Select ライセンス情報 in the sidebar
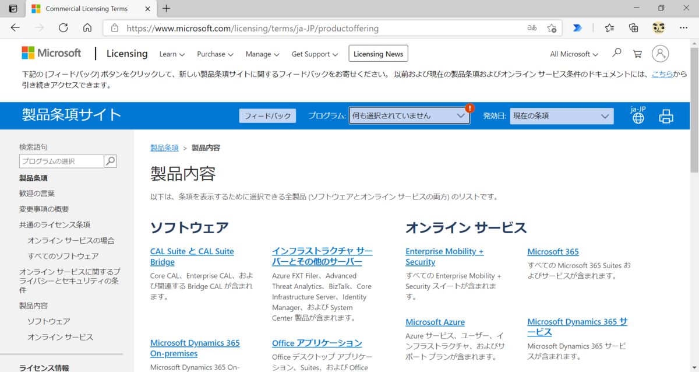 (x=44, y=368)
